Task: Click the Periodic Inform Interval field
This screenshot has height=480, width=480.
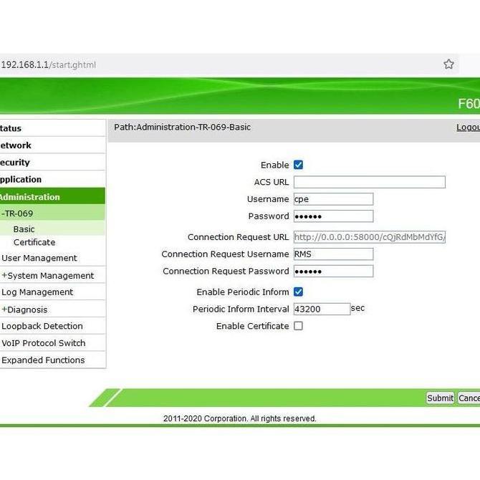Action: pyautogui.click(x=321, y=309)
